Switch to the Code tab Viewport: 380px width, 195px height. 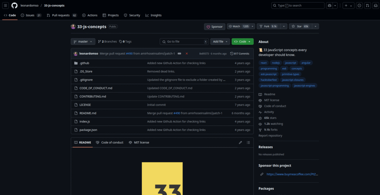pyautogui.click(x=10, y=15)
